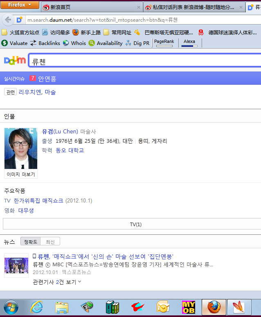Open 德国球迷演绎人体彩 bookmark

tap(227, 32)
